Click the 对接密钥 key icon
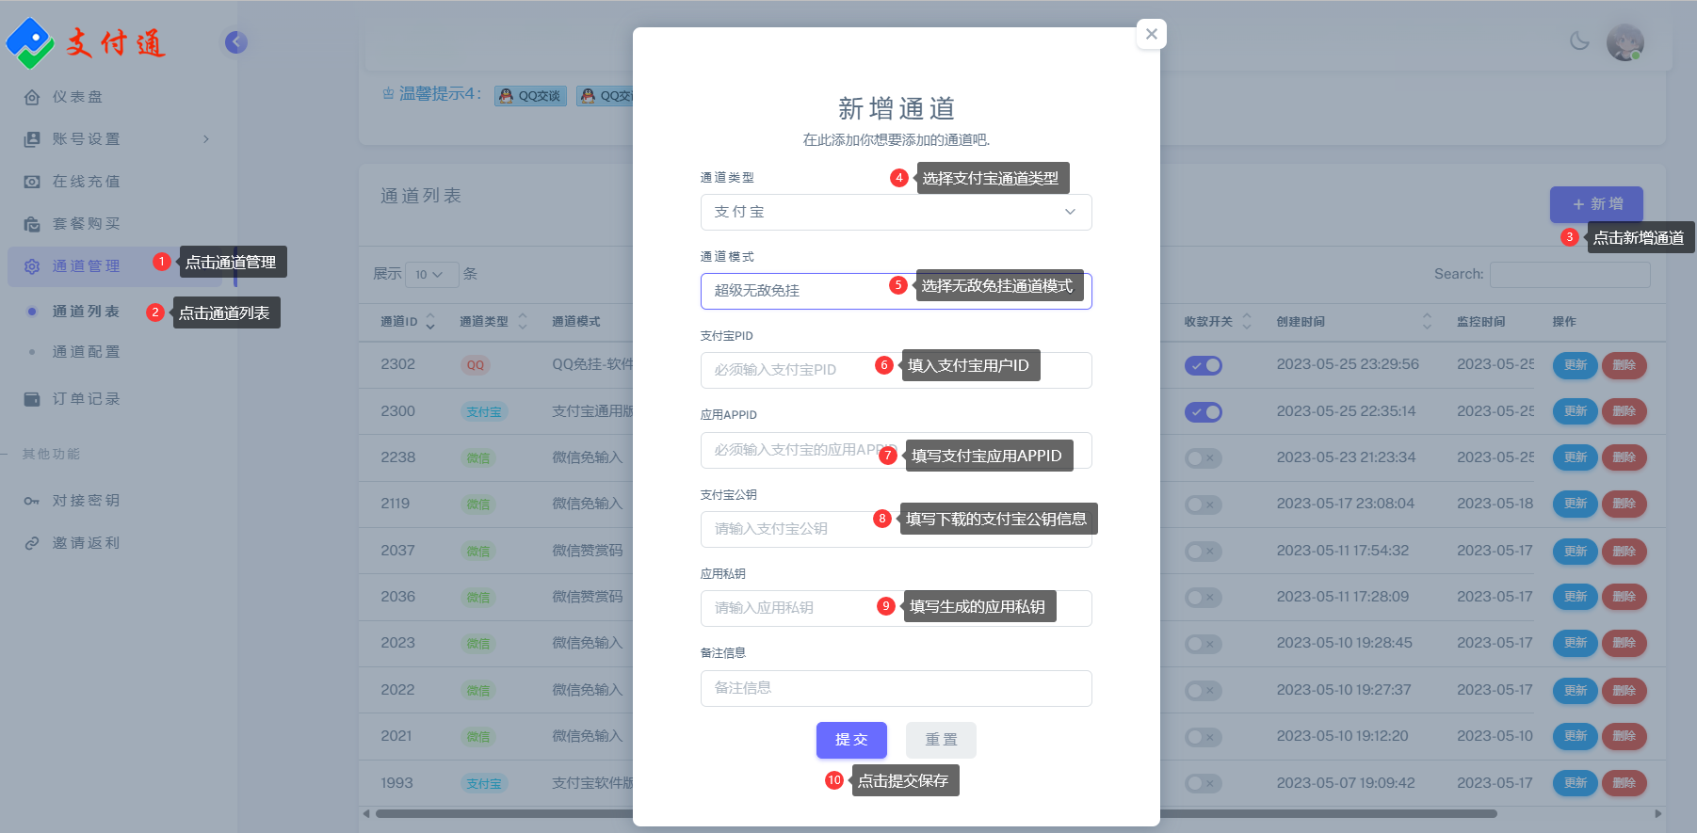Viewport: 1697px width, 833px height. (x=32, y=501)
